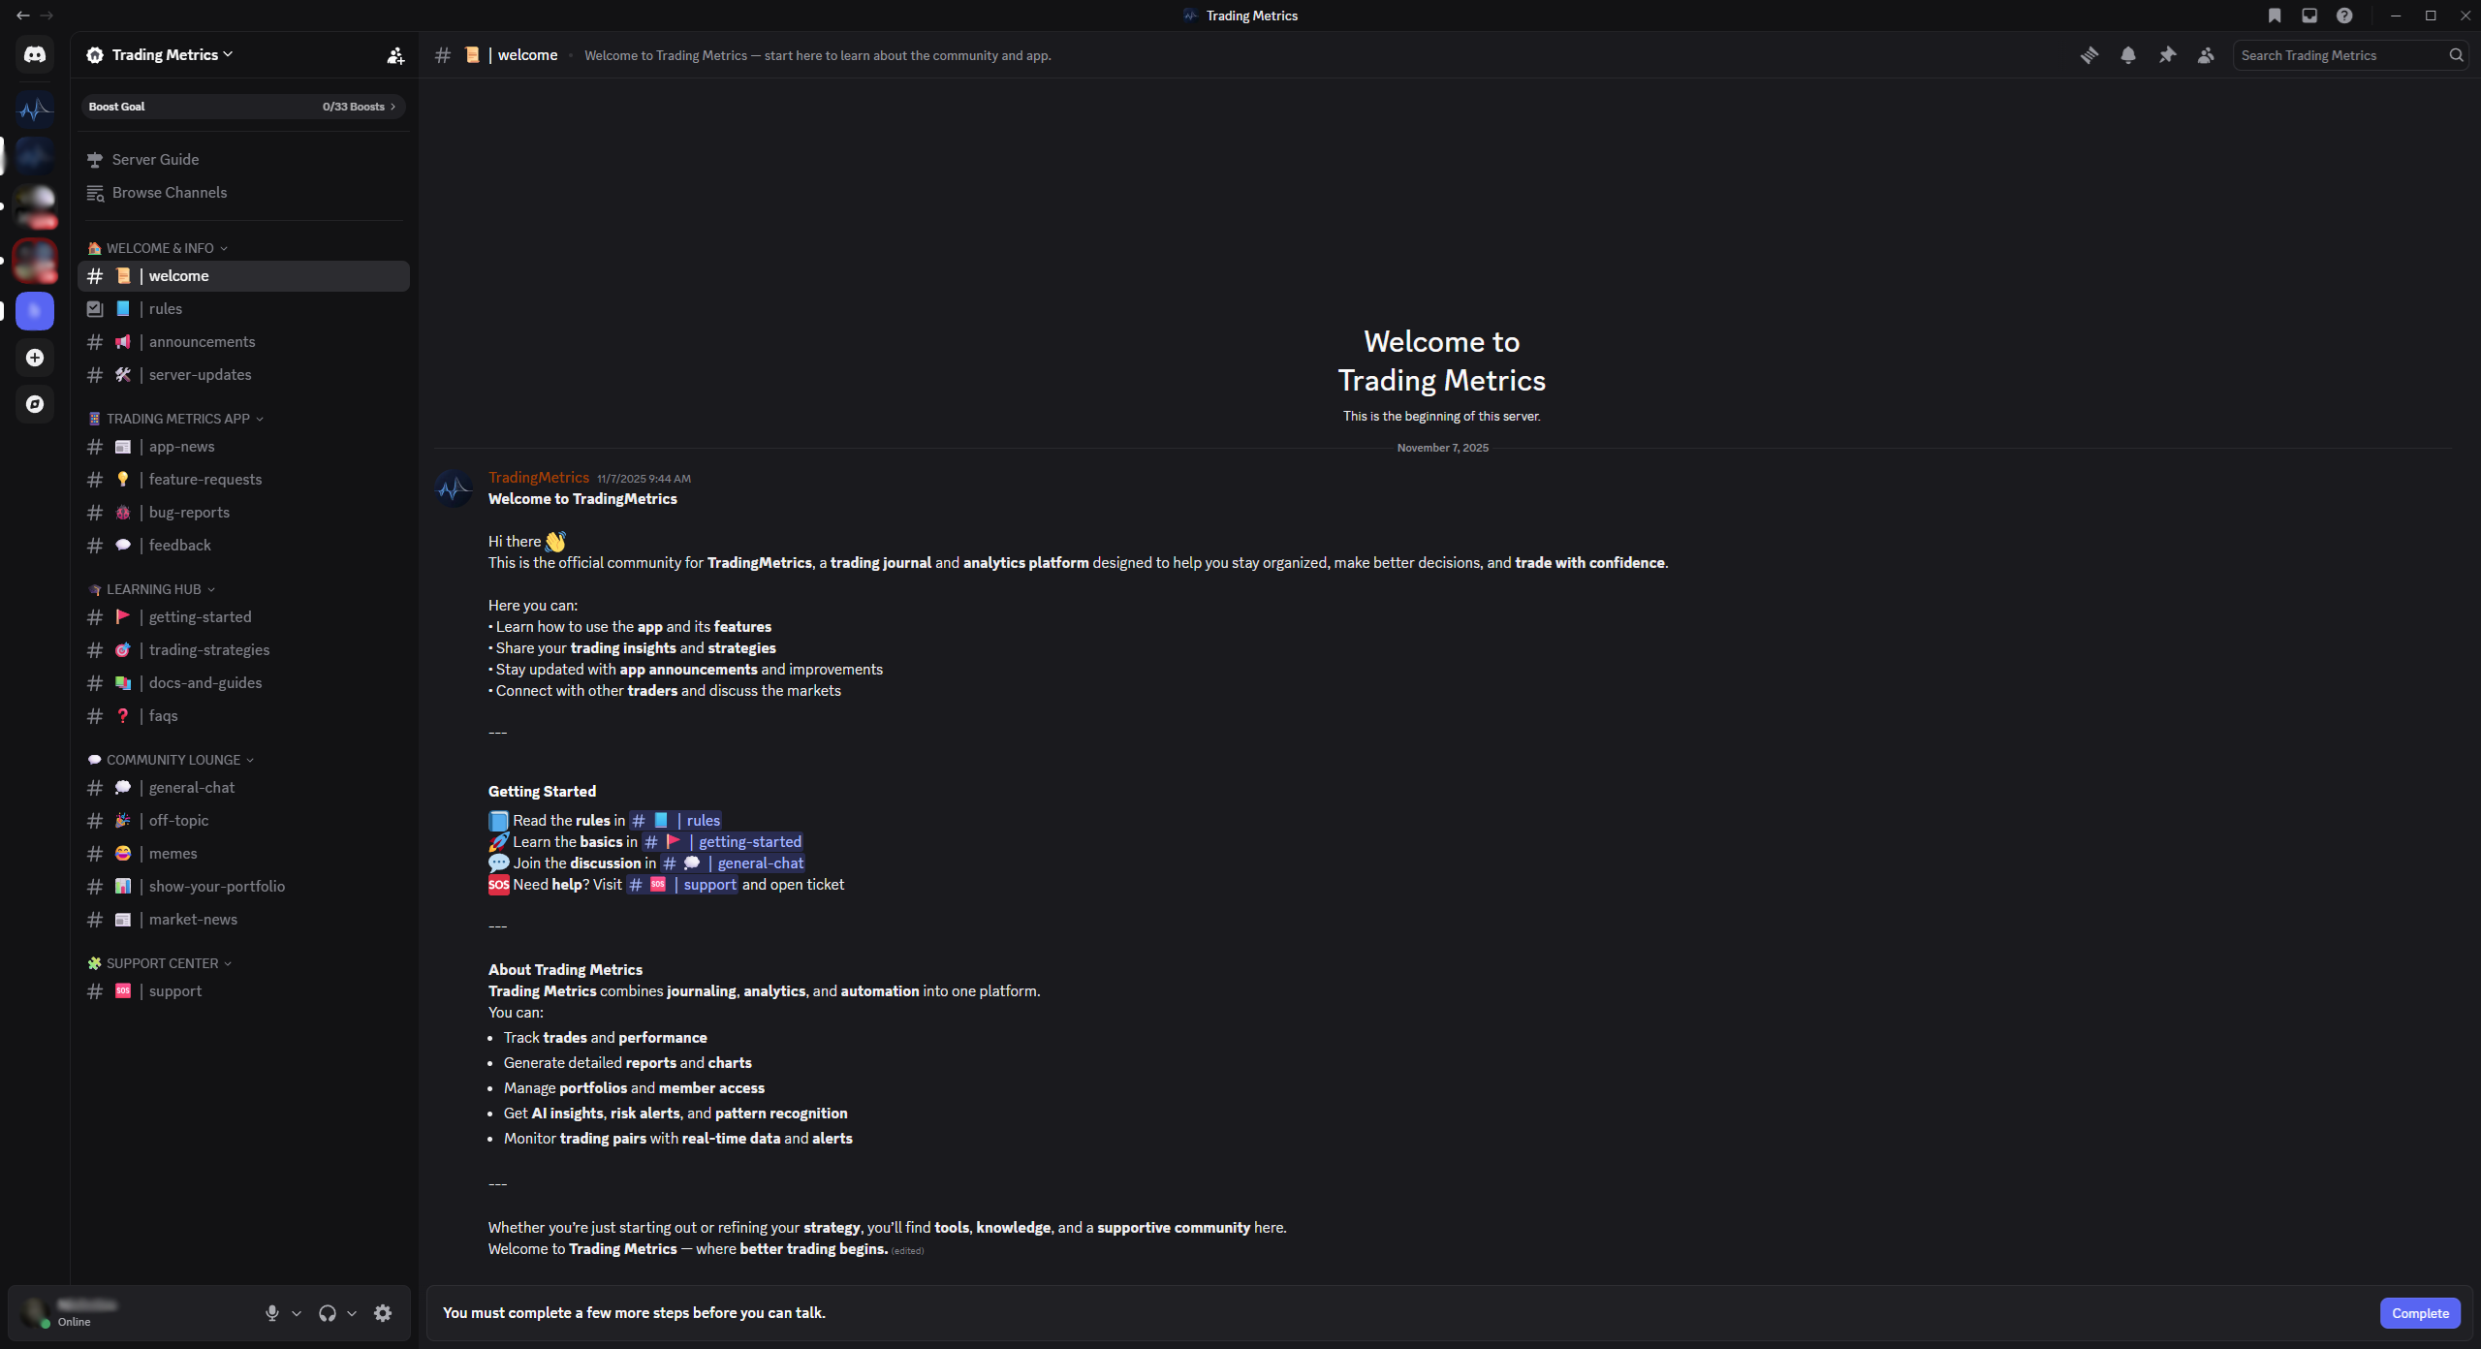Click the search magnifier icon
Screen dimensions: 2481x1349
click(2456, 55)
